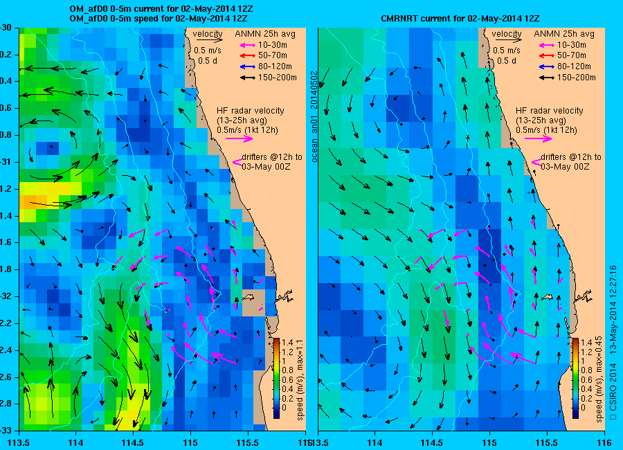Screen dimensions: 623x450
Task: Click the magenta 10-30m arrow in right legend
Action: pyautogui.click(x=547, y=45)
